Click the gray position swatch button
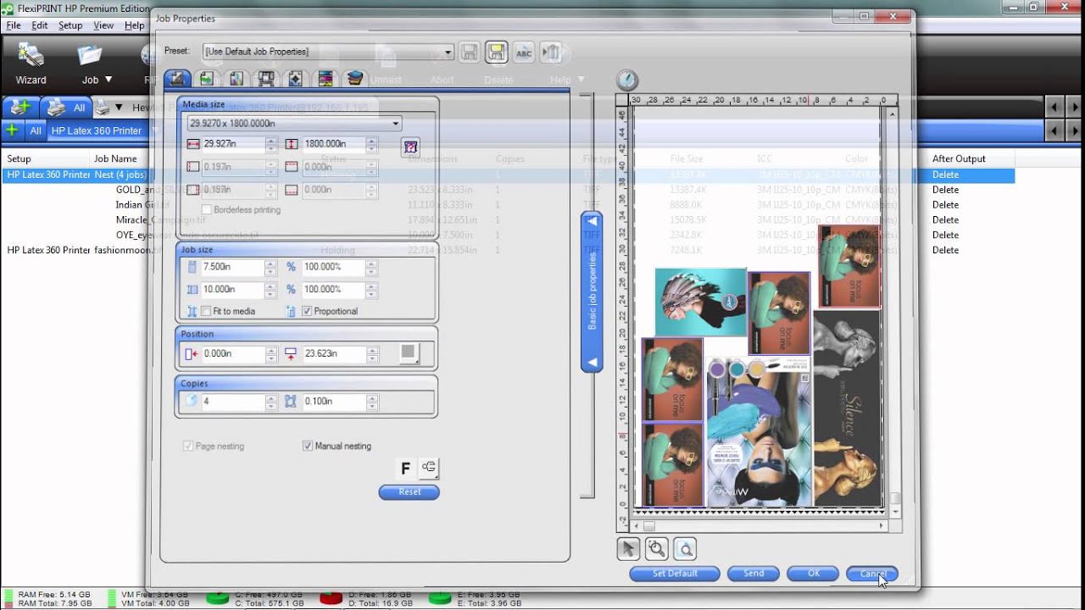This screenshot has width=1085, height=610. [x=409, y=353]
